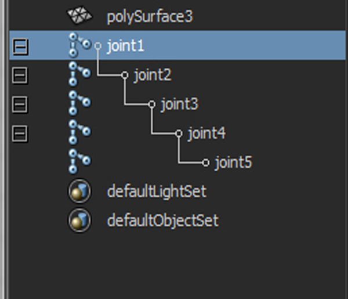Click the joint3 skeleton icon
Screen dimensions: 348x299
[79, 103]
